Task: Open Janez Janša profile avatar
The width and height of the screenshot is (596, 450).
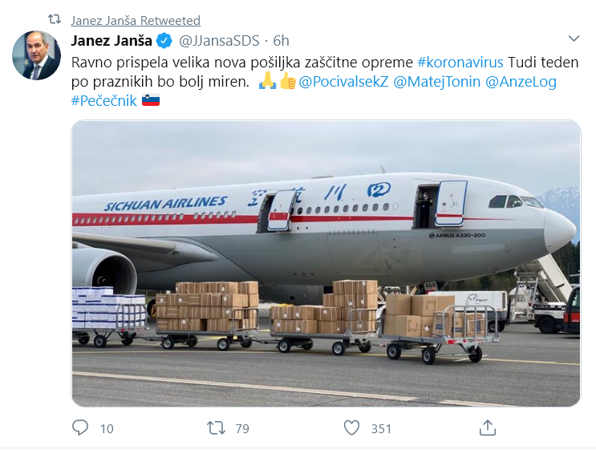Action: (36, 56)
